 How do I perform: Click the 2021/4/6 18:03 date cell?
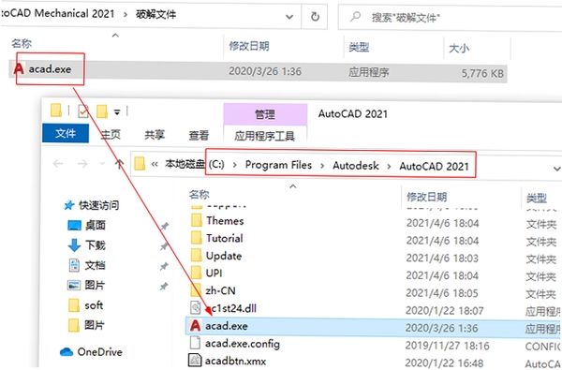442,259
